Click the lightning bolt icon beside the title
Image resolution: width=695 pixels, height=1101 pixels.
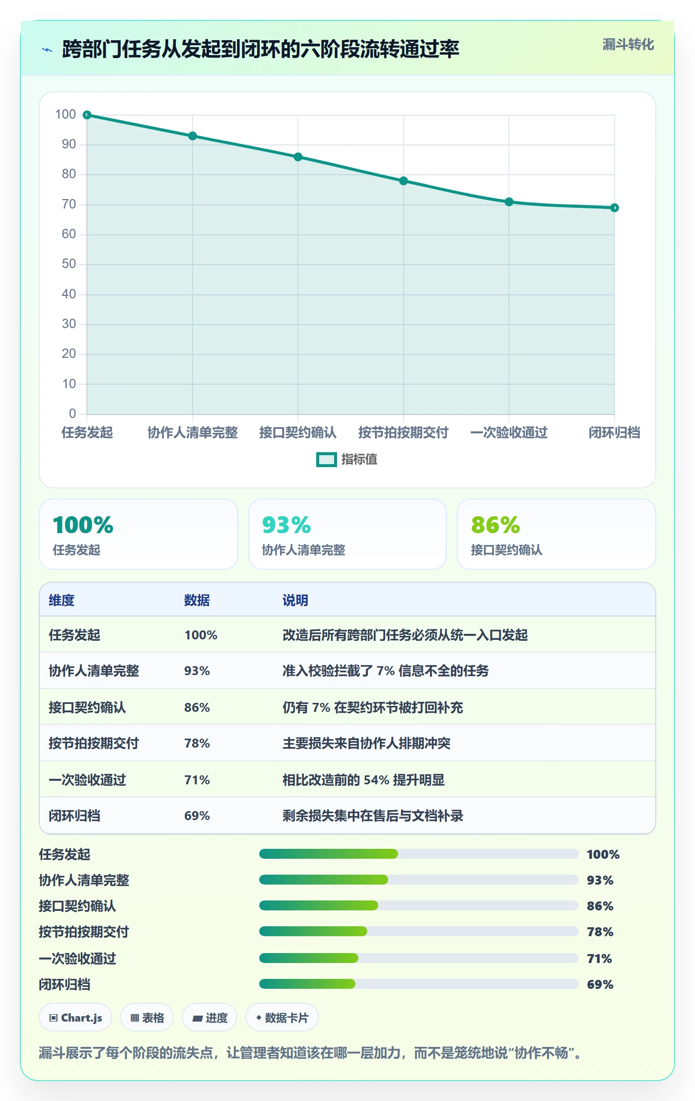coord(47,50)
